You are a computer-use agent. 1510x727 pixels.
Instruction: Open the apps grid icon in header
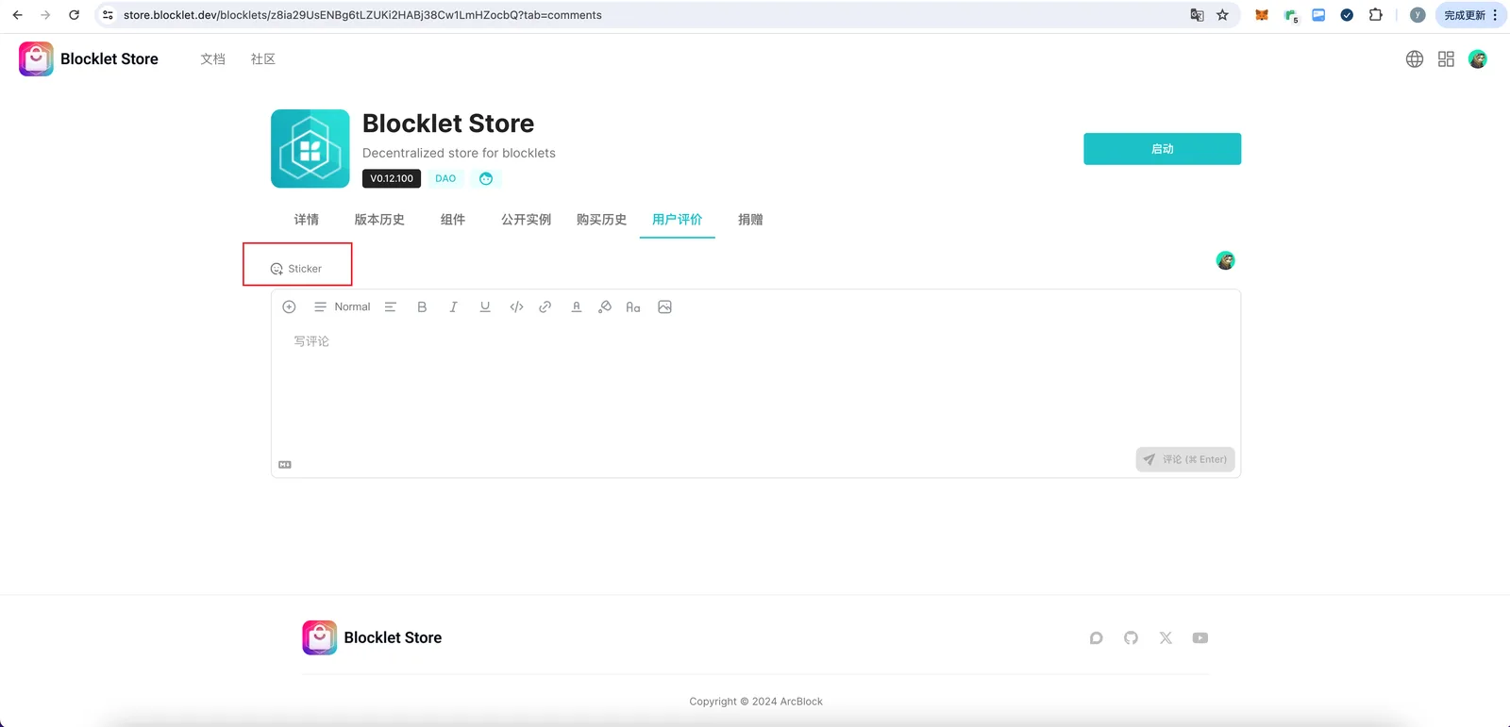pyautogui.click(x=1446, y=59)
